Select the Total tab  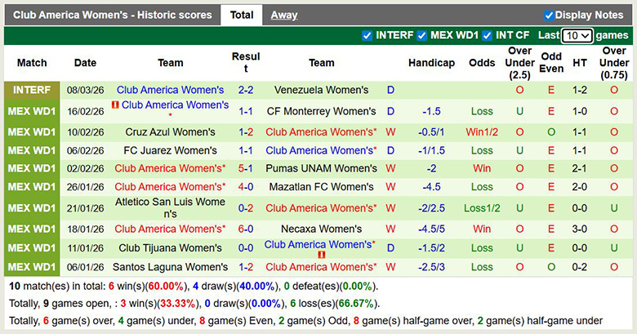pyautogui.click(x=241, y=15)
